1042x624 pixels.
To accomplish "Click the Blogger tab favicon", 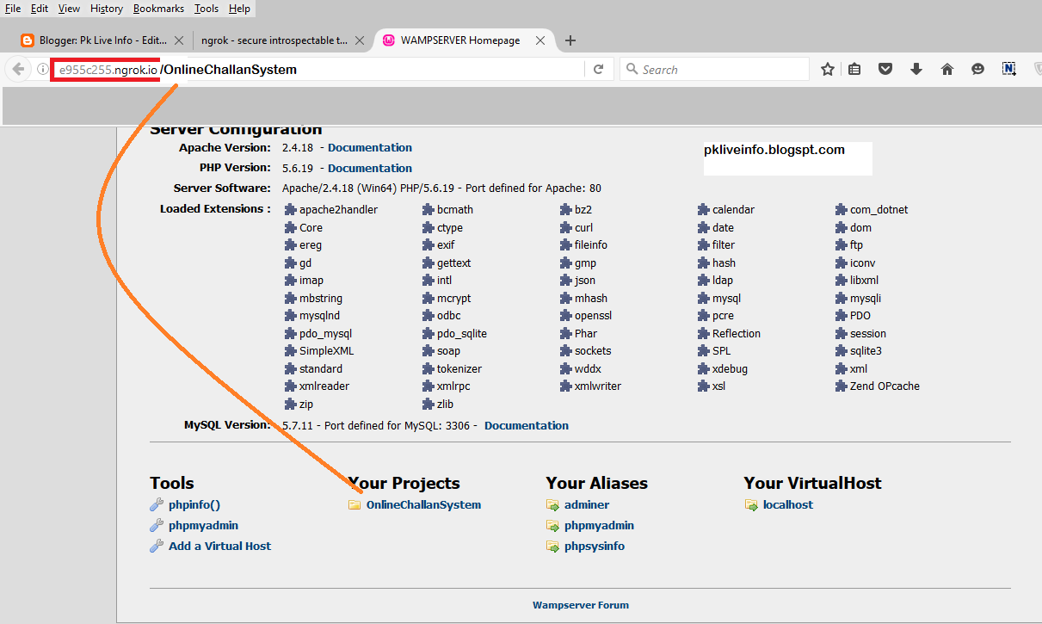I will coord(28,40).
